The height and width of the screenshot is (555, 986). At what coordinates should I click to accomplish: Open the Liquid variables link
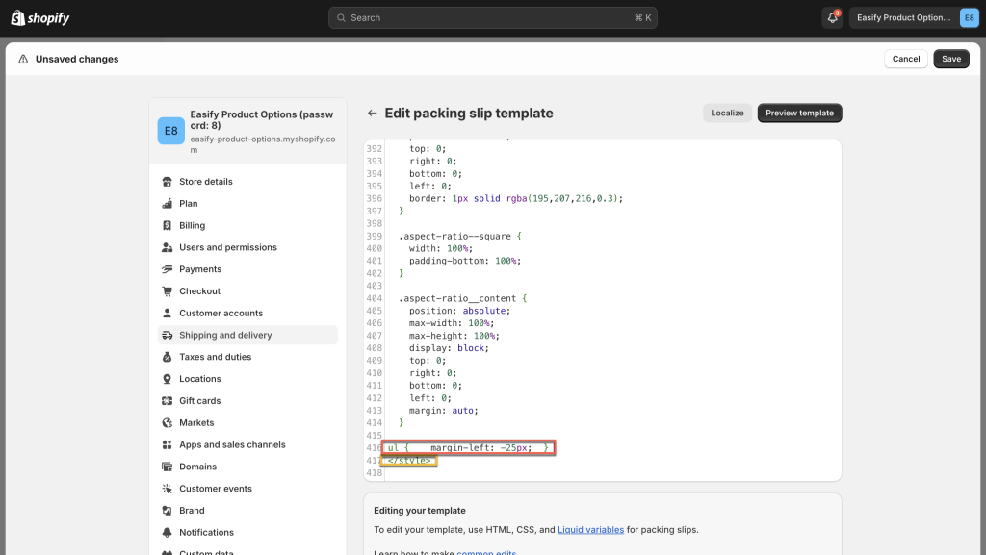(x=590, y=530)
